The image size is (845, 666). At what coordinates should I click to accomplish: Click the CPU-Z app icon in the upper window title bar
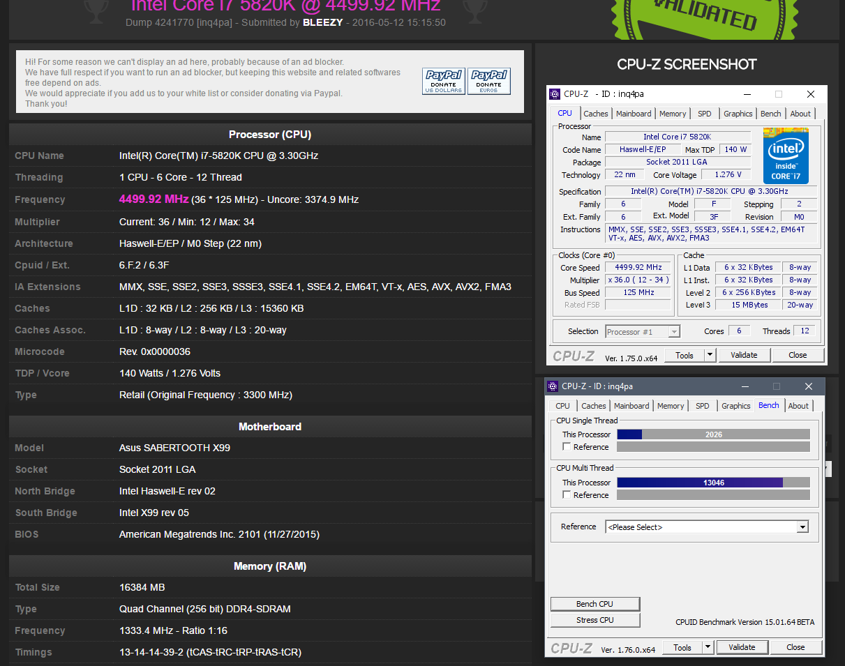coord(555,94)
